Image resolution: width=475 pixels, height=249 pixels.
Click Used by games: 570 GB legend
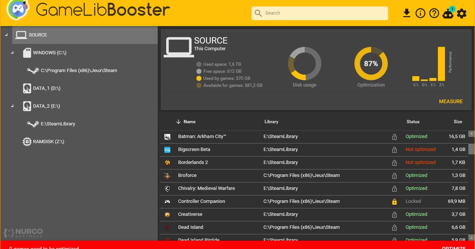[223, 78]
